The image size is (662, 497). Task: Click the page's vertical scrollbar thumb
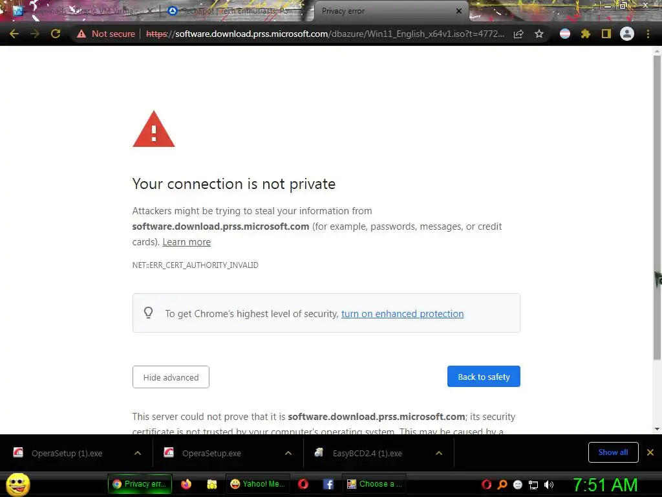pos(657,207)
